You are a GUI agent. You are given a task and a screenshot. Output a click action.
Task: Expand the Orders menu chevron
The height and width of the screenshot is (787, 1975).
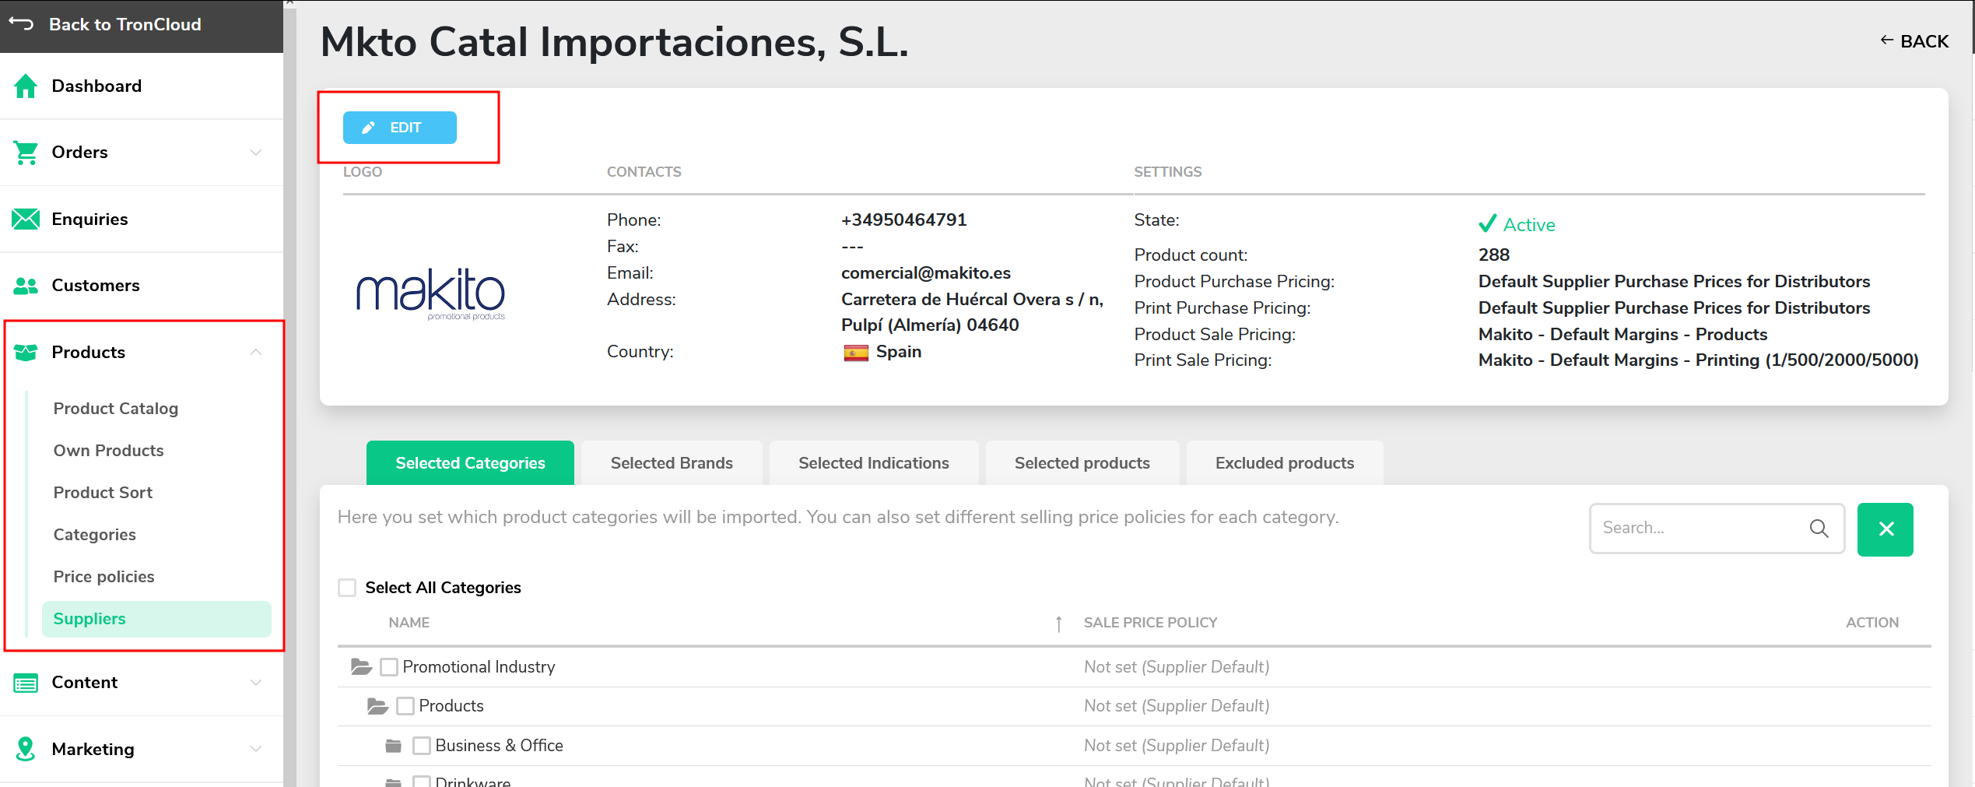[x=256, y=153]
